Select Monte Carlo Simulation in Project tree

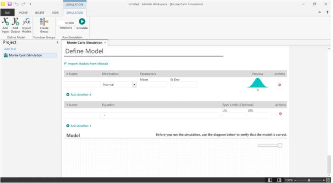[x=30, y=55]
